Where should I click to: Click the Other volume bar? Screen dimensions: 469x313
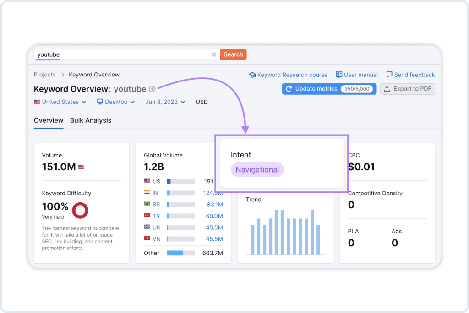181,253
